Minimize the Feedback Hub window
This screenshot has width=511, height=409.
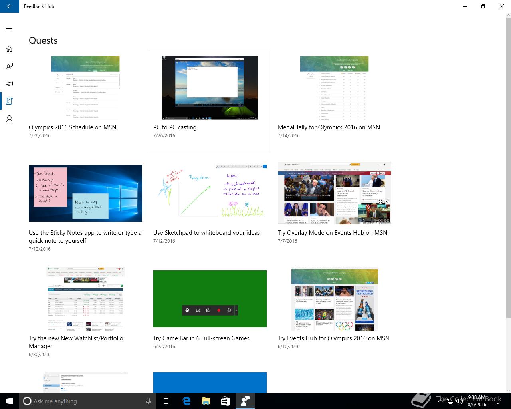click(465, 6)
